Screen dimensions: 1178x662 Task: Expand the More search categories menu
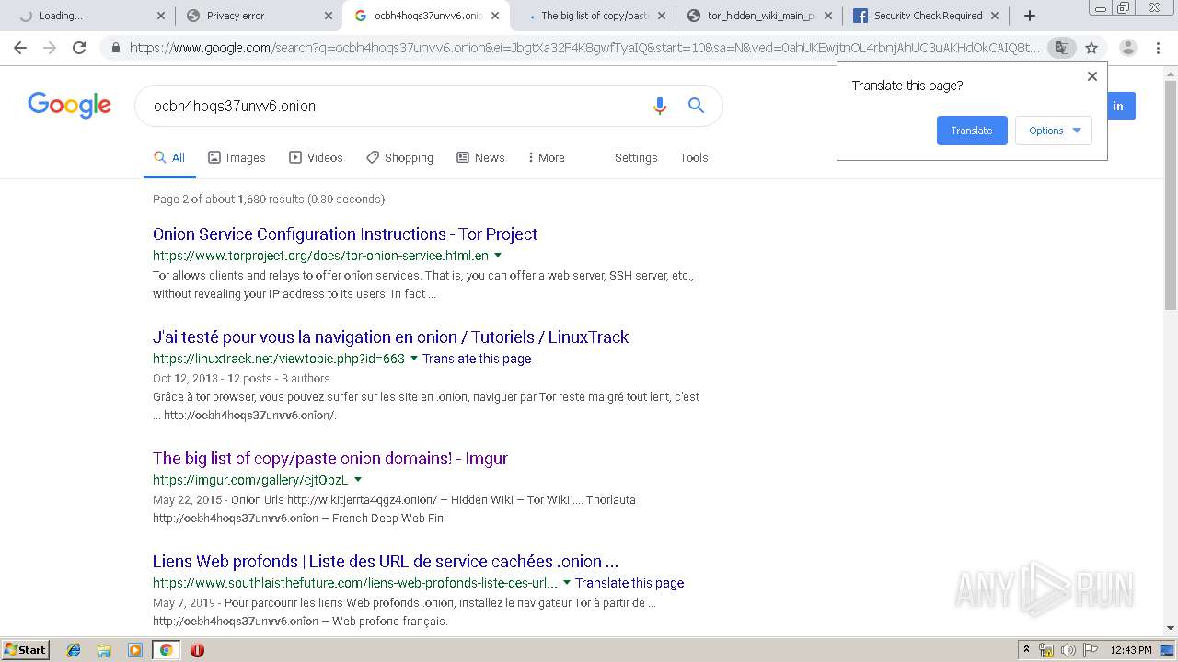click(x=546, y=157)
